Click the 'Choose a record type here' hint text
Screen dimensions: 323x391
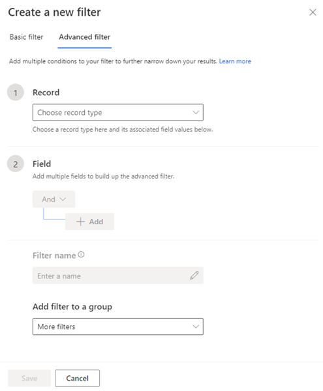pos(123,130)
